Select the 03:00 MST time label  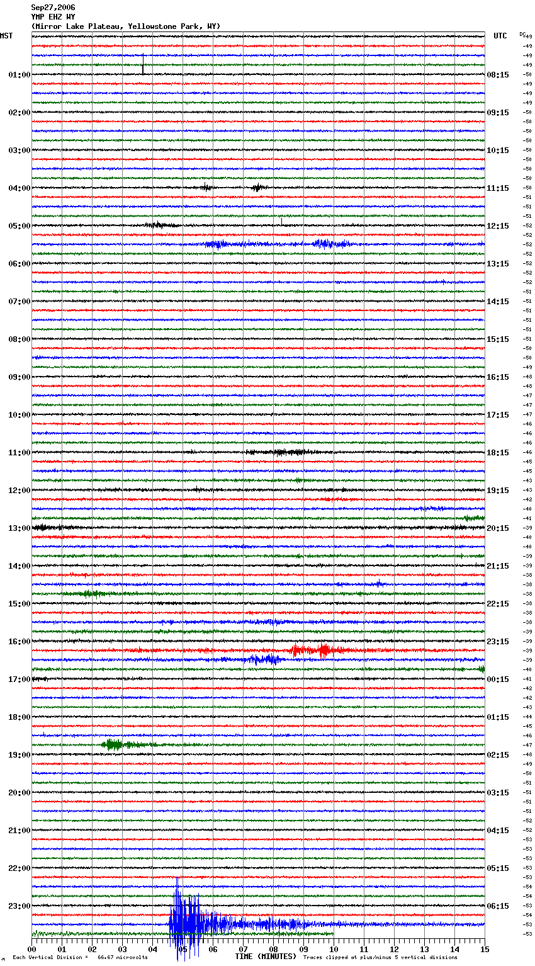click(x=20, y=151)
